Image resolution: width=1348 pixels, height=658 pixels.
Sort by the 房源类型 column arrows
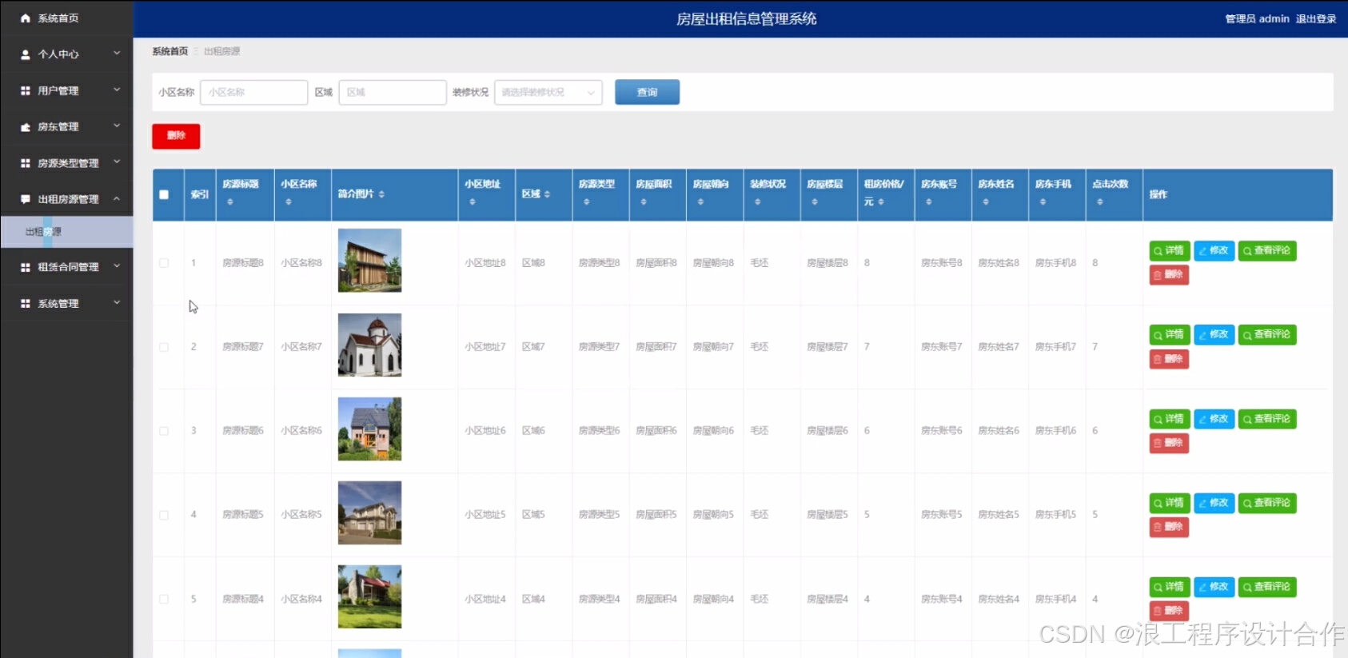point(587,202)
